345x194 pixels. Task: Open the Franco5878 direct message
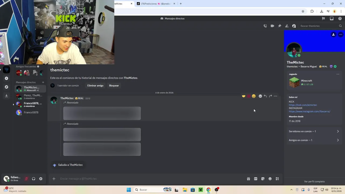pyautogui.click(x=30, y=112)
